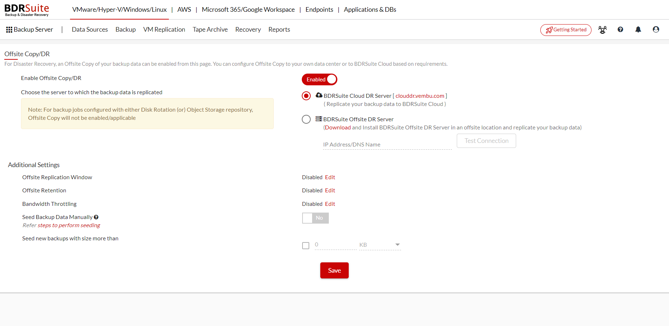Screen dimensions: 669x326
Task: Edit the Offsite Replication Window setting
Action: coord(330,177)
